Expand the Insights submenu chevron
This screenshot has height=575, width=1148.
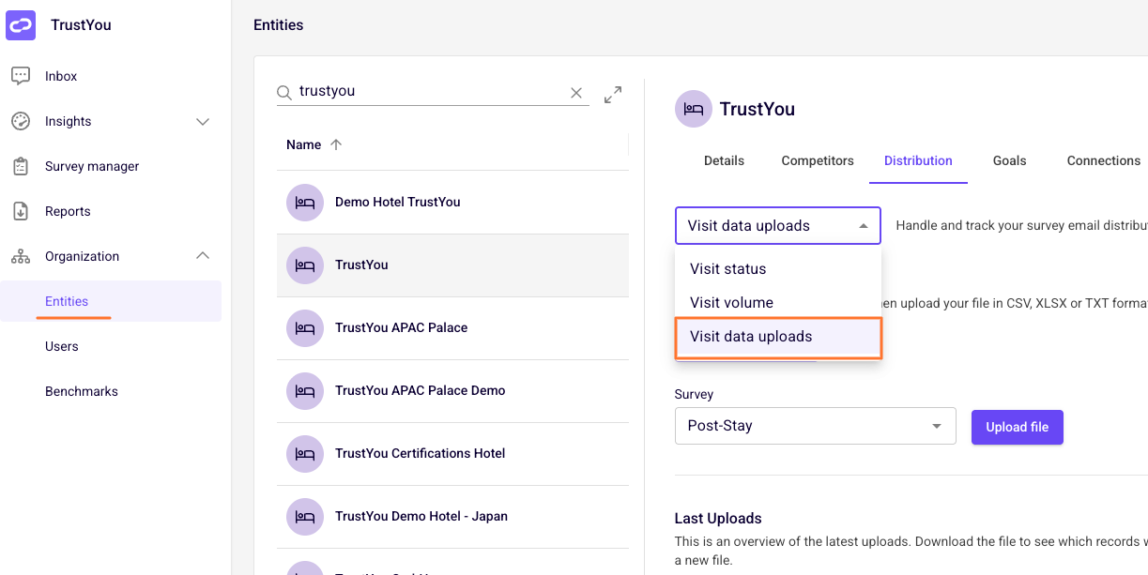(203, 121)
